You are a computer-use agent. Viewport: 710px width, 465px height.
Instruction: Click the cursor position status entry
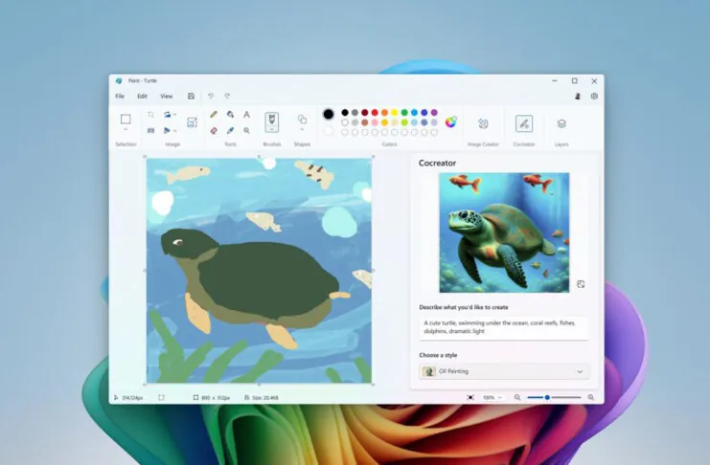(128, 398)
